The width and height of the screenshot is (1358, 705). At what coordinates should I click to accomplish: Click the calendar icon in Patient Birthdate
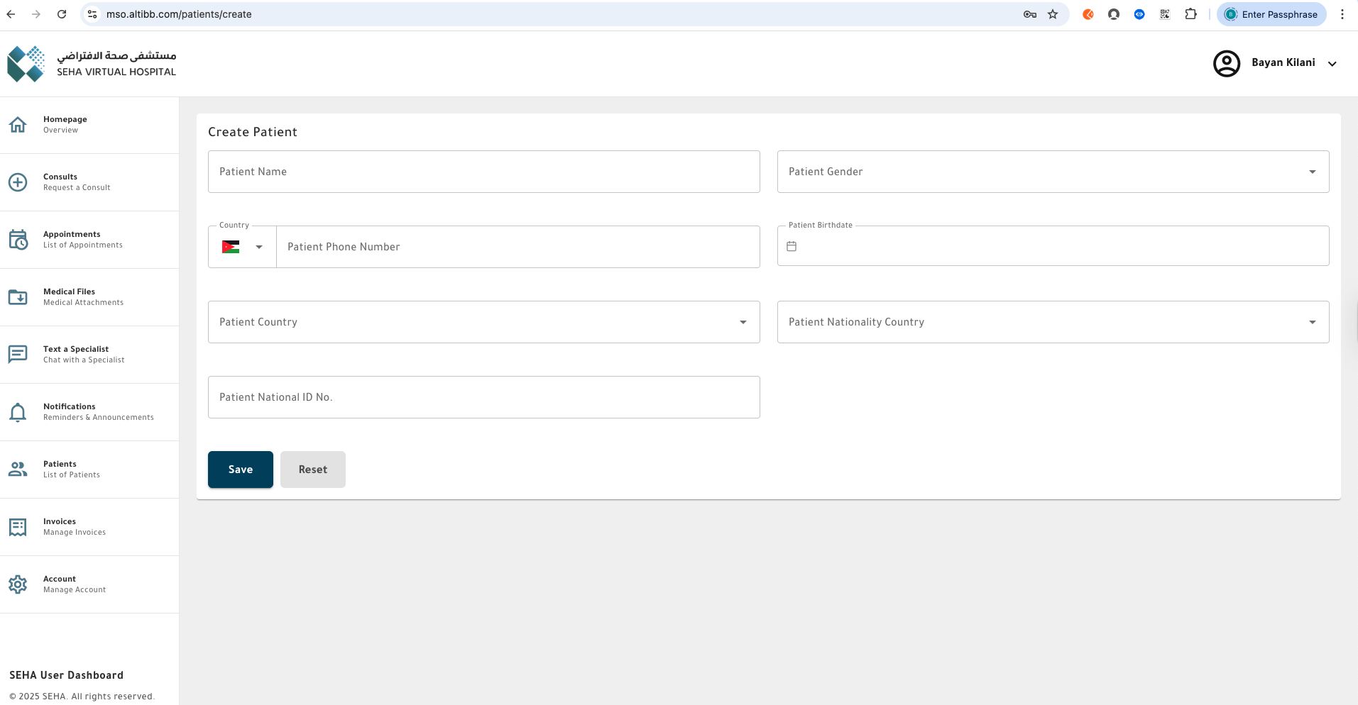point(792,246)
